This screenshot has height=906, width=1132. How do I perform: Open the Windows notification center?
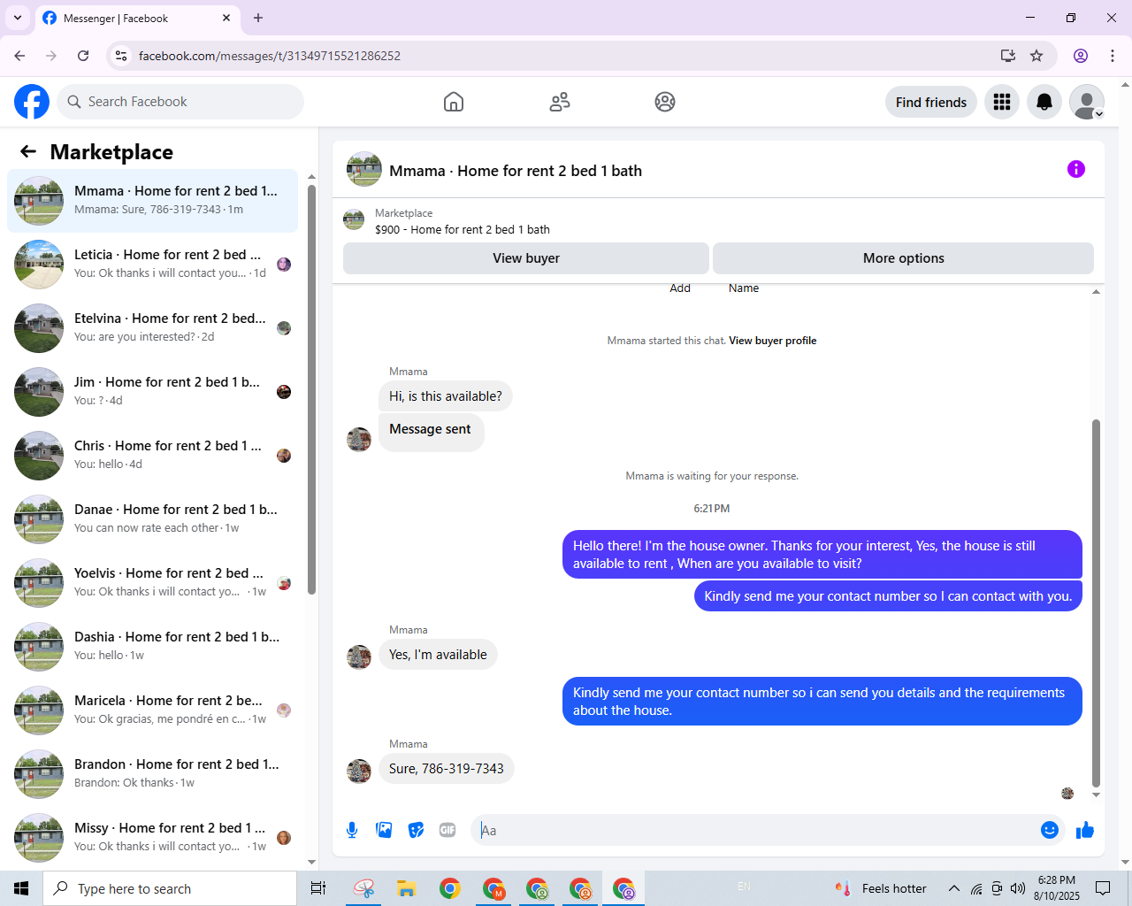(1103, 888)
